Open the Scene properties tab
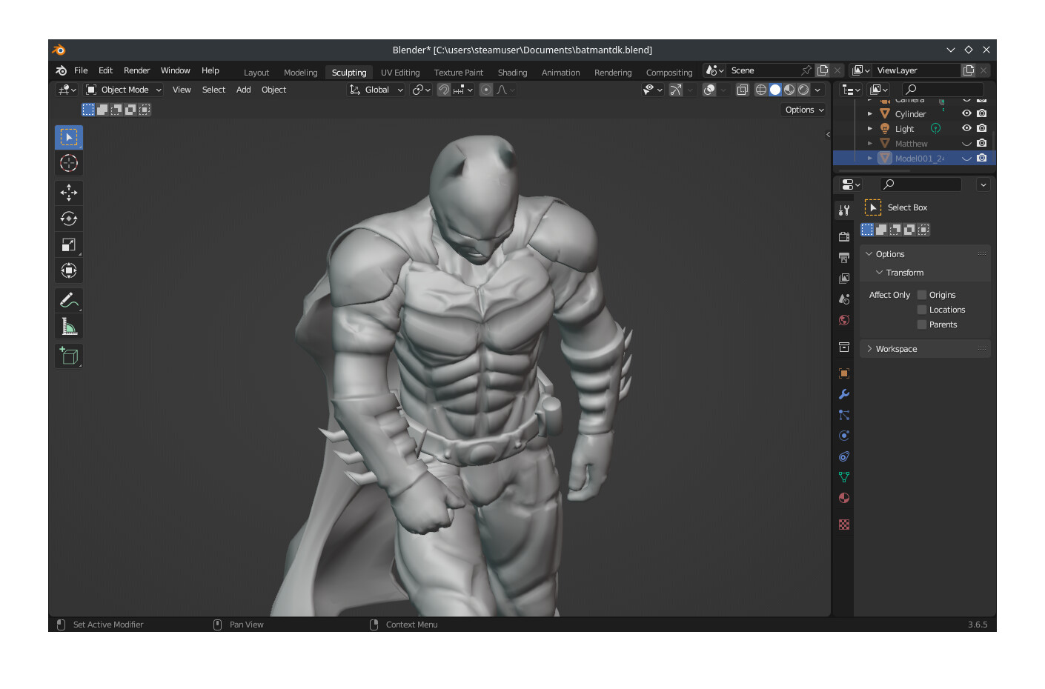Screen dimensions: 1045x689 click(843, 299)
